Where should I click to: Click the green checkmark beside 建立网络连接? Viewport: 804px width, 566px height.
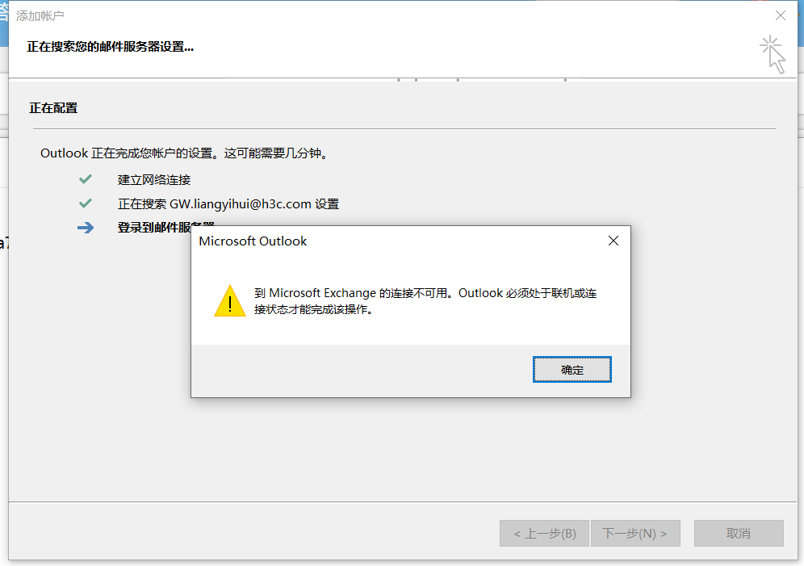(86, 179)
